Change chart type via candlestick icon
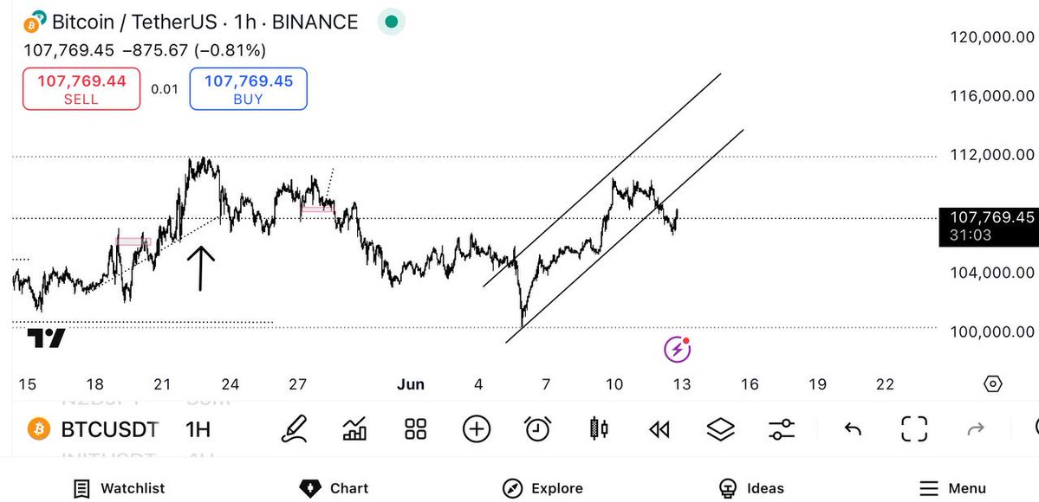The image size is (1039, 502). 598,429
